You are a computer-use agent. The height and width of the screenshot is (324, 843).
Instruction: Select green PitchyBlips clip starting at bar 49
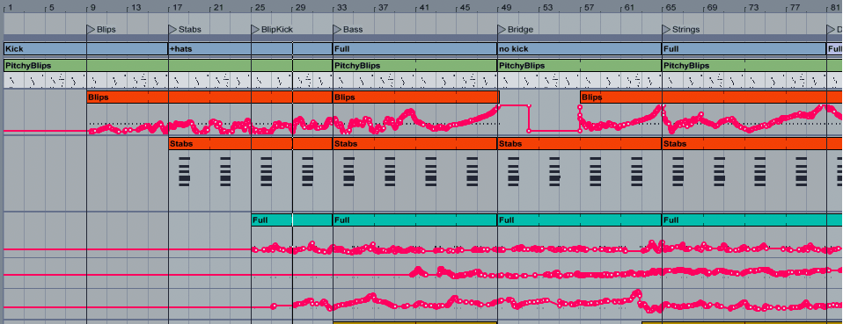(x=580, y=66)
